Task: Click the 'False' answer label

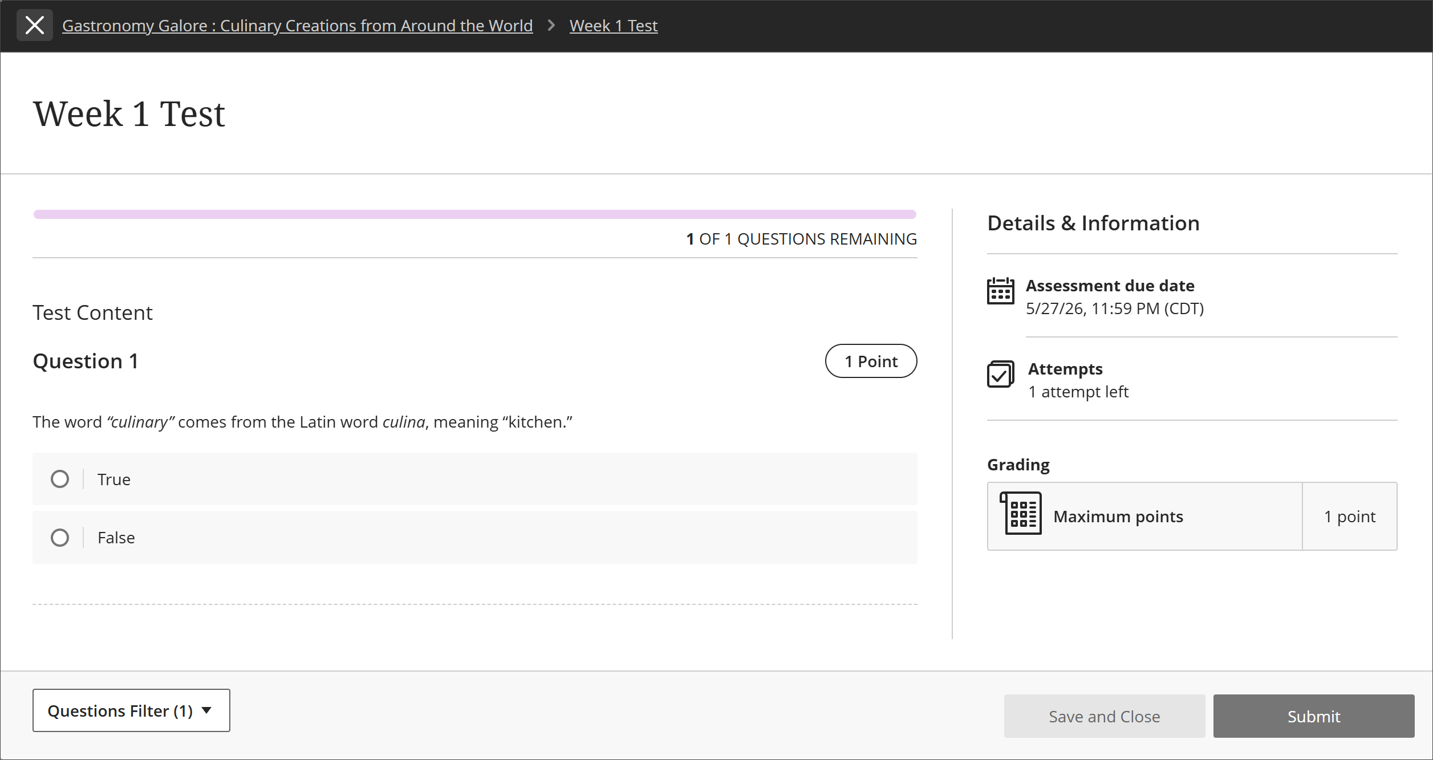Action: [116, 538]
